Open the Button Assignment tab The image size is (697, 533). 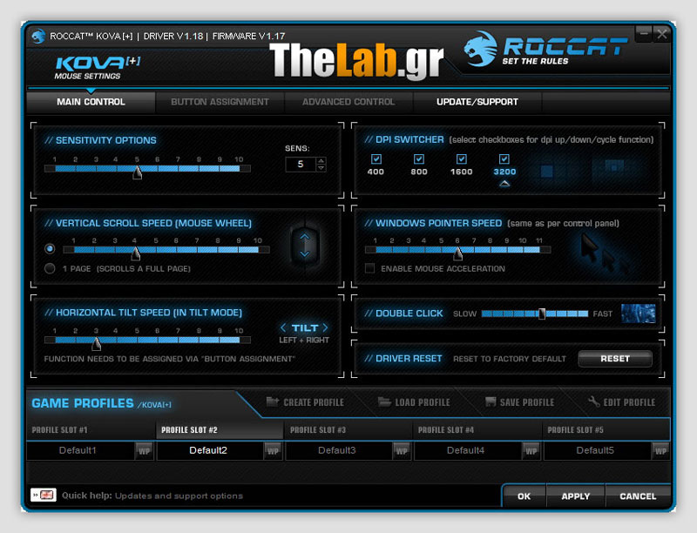220,102
